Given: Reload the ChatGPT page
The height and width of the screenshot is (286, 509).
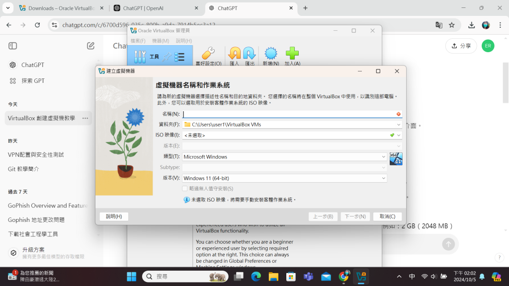Looking at the screenshot, I should tap(37, 25).
